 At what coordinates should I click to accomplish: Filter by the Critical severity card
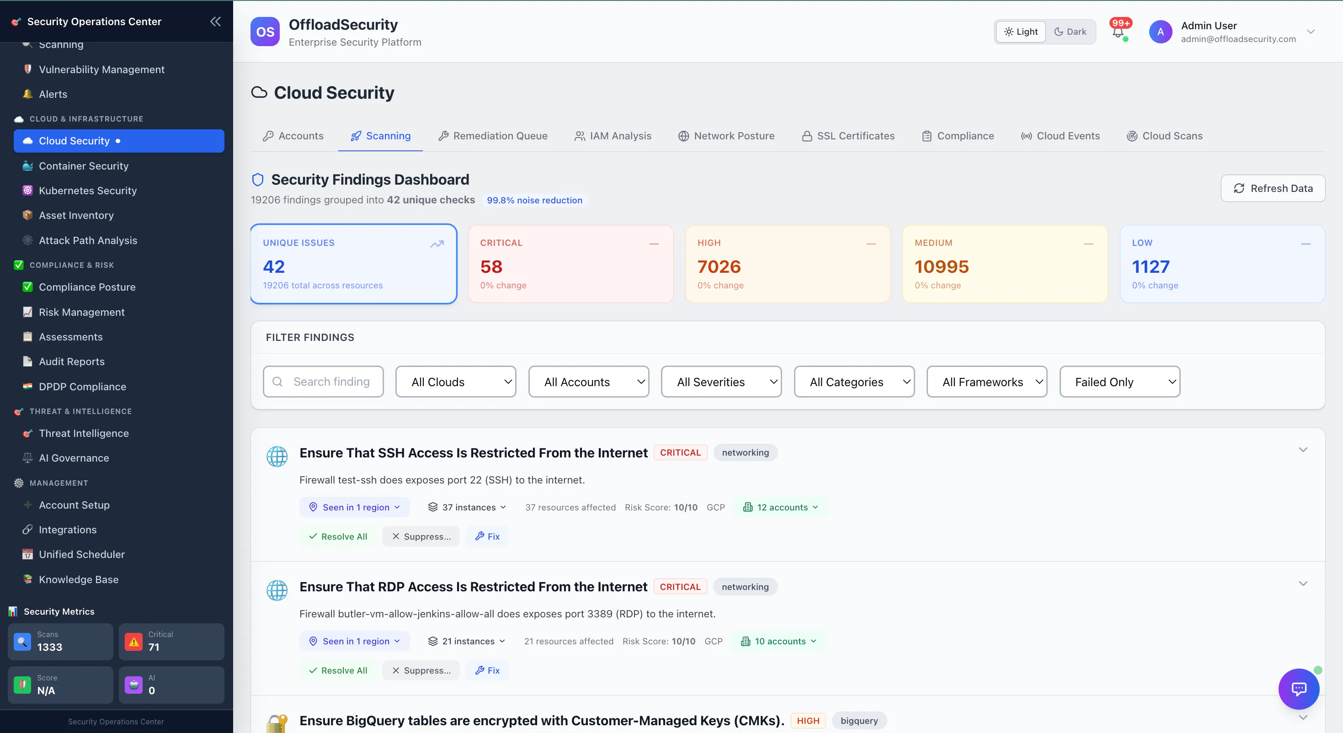(x=570, y=264)
